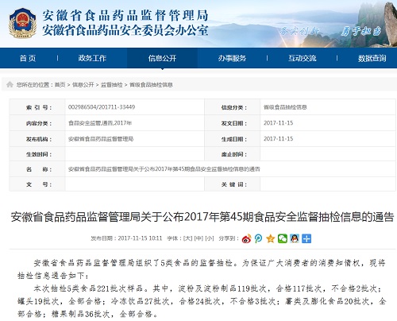This screenshot has width=397, height=321.
Task: Follow the 省级食品抽检信息 breadcrumb link
Action: (151, 85)
